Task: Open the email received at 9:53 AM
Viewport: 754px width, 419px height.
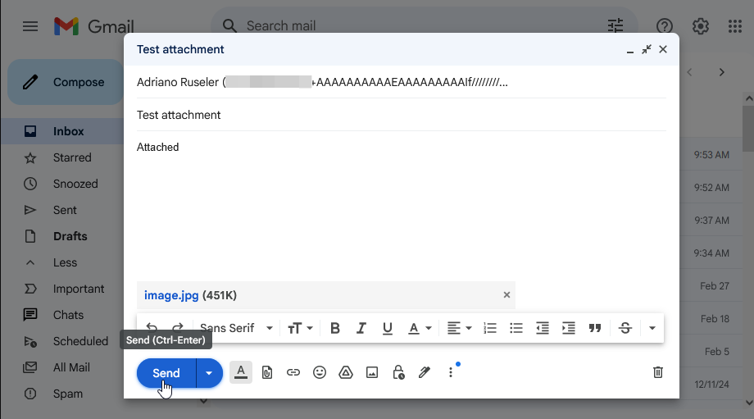Action: (711, 155)
